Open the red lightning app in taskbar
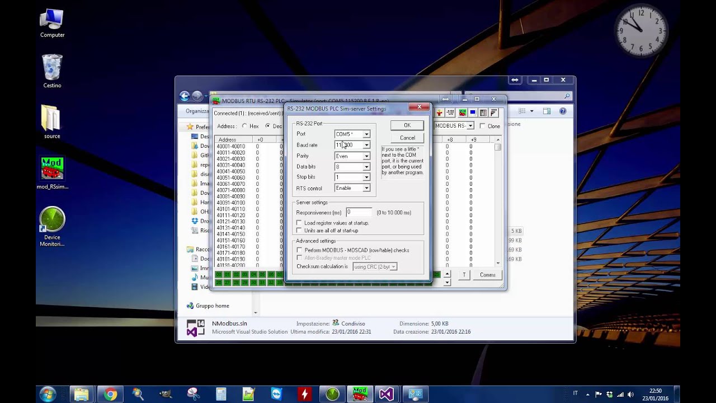The image size is (716, 403). (x=304, y=394)
